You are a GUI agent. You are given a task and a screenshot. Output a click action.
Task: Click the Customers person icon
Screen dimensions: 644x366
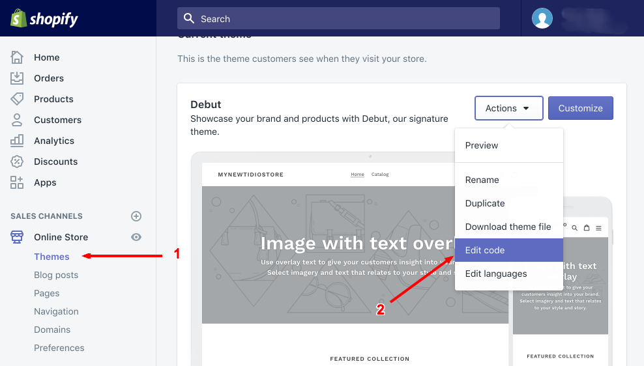tap(17, 120)
